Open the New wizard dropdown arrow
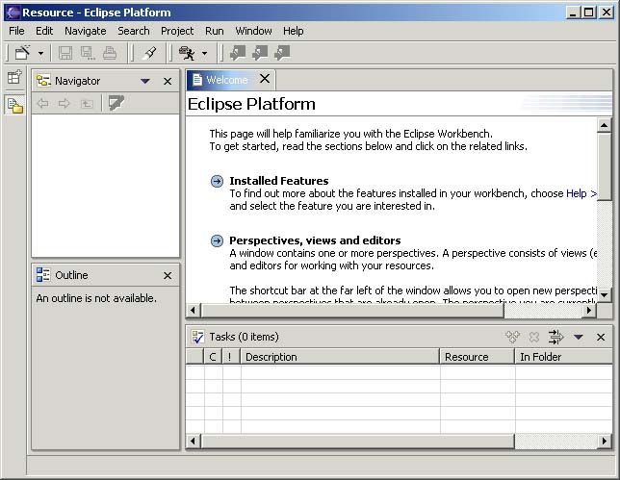This screenshot has height=480, width=620. 40,53
